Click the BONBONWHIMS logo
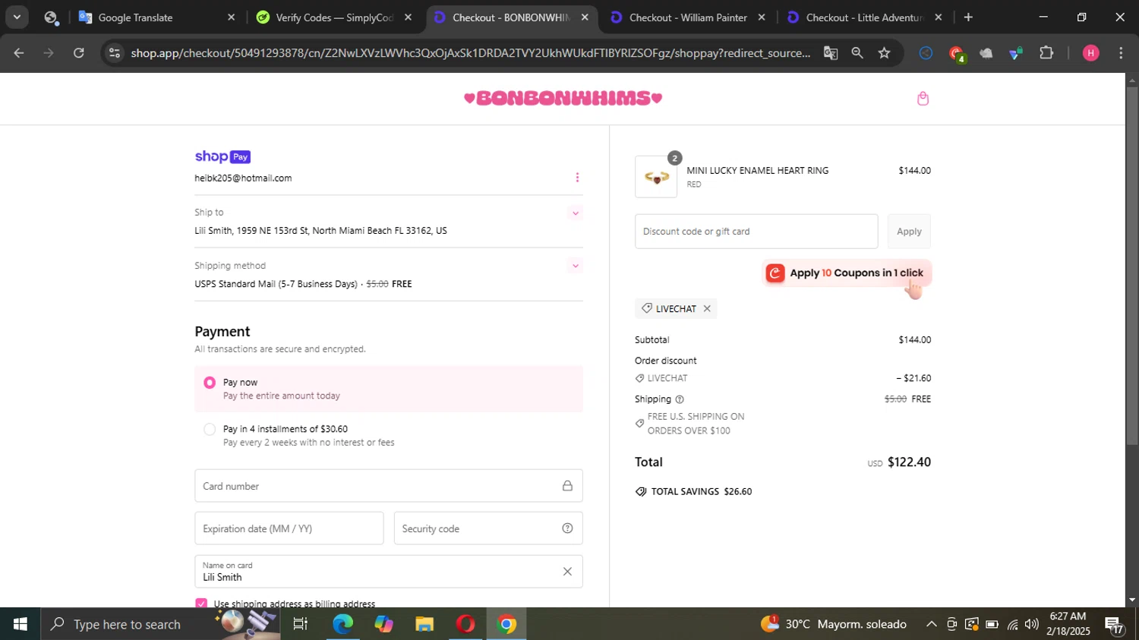The height and width of the screenshot is (640, 1139). tap(563, 98)
